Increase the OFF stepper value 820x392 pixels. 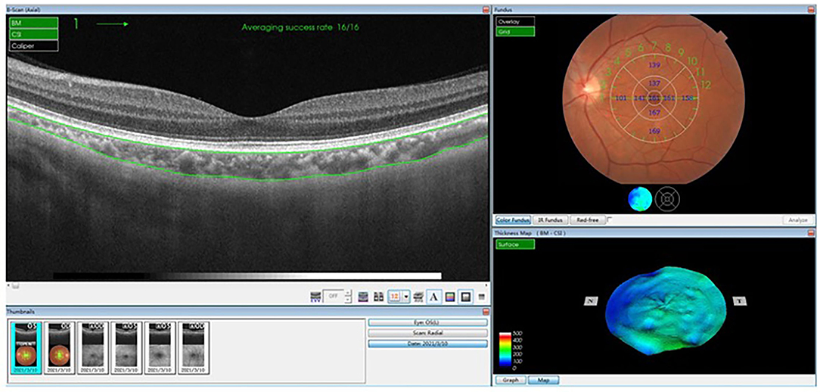click(349, 294)
